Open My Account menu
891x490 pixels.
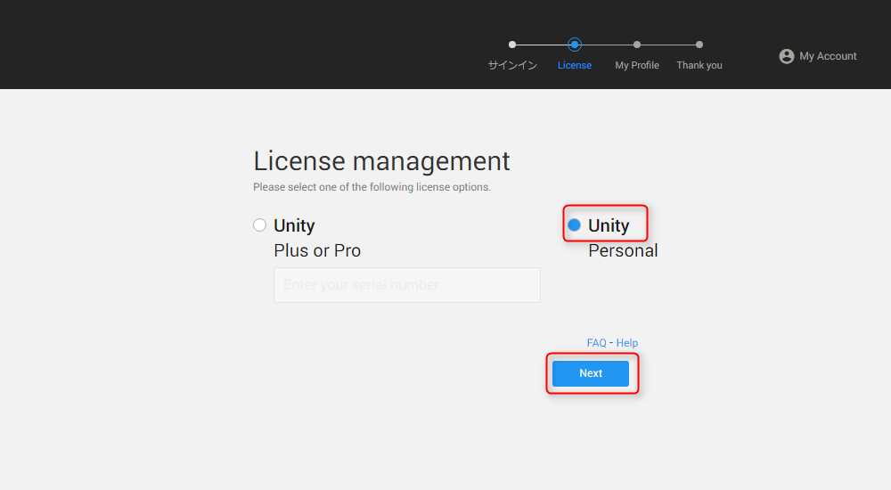click(x=818, y=56)
